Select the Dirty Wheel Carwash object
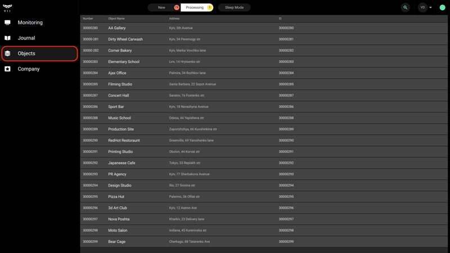 point(264,39)
